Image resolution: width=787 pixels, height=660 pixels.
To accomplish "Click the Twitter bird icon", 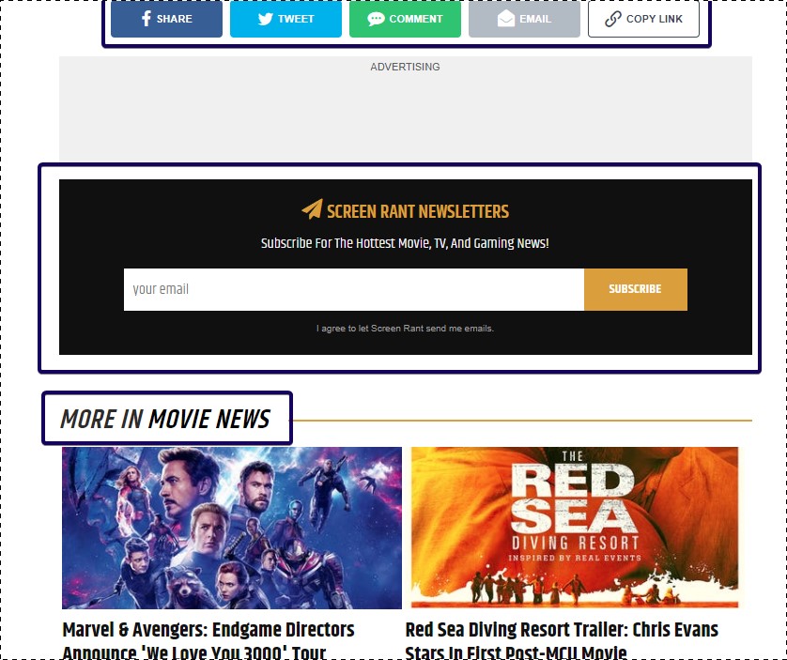I will click(x=266, y=19).
